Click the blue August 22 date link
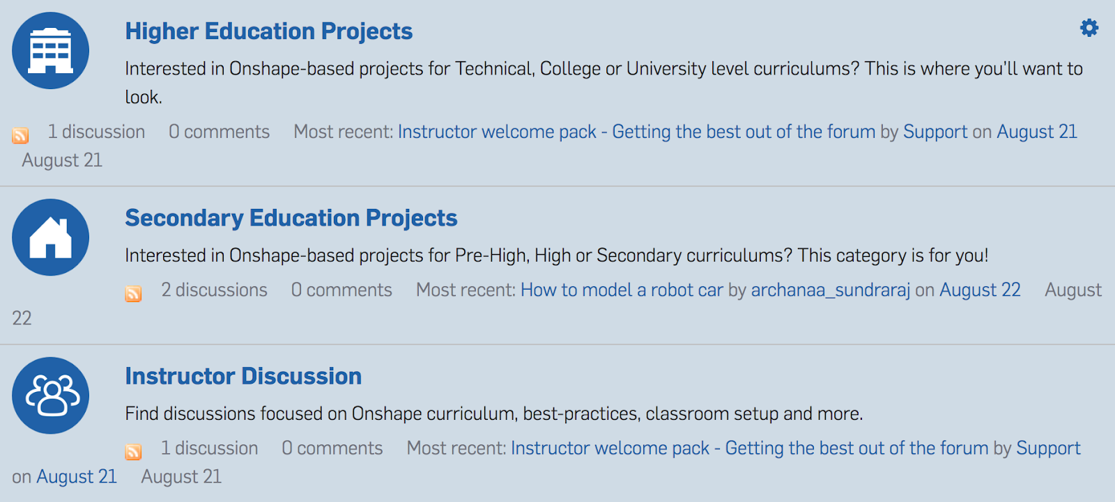 tap(980, 290)
